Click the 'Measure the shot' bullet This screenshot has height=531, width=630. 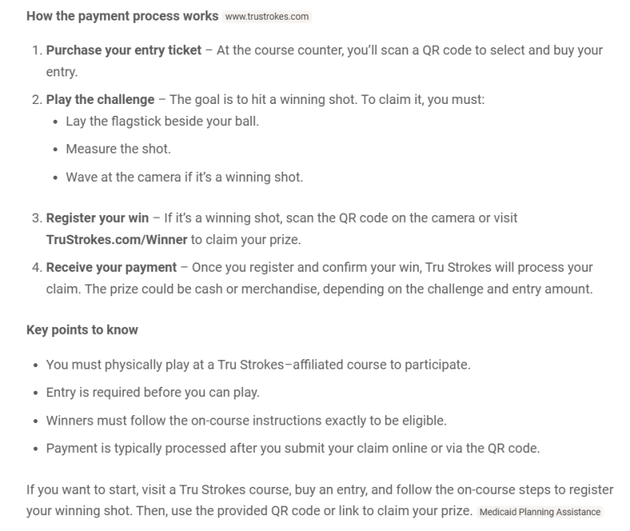[x=118, y=149]
